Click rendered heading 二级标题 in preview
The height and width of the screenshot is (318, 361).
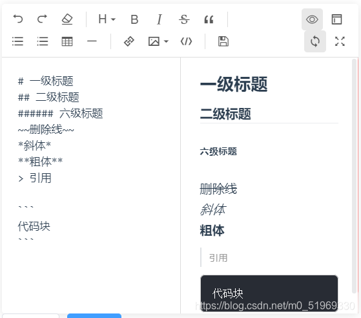225,114
